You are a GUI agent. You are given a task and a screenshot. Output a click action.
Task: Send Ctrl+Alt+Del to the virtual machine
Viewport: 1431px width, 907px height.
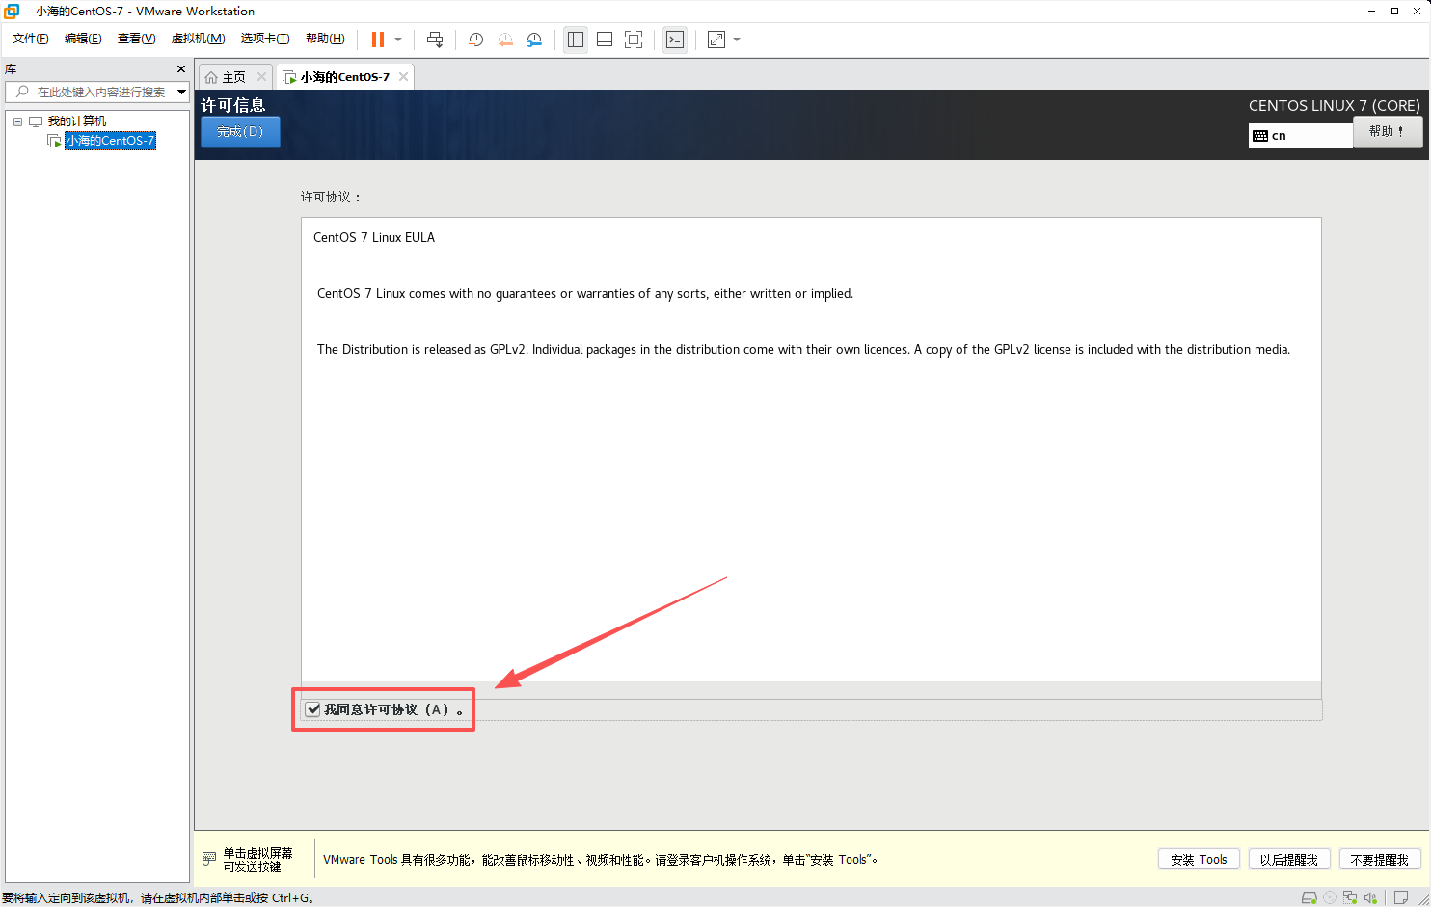click(435, 40)
